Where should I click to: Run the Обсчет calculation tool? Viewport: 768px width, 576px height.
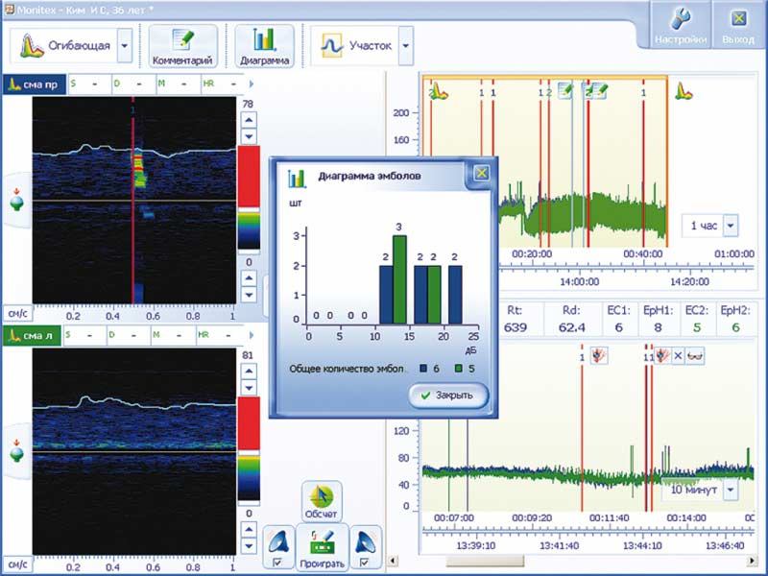point(322,501)
